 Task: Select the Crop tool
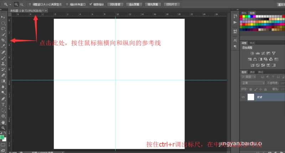pyautogui.click(x=3, y=40)
